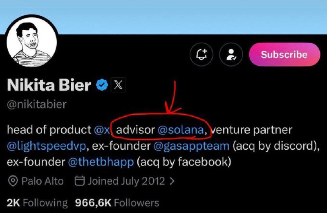Click the blue verified checkmark badge
Image resolution: width=327 pixels, height=213 pixels.
coord(102,85)
